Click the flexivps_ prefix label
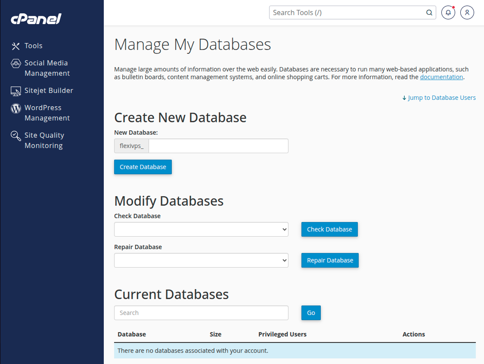This screenshot has height=364, width=484. [x=131, y=146]
